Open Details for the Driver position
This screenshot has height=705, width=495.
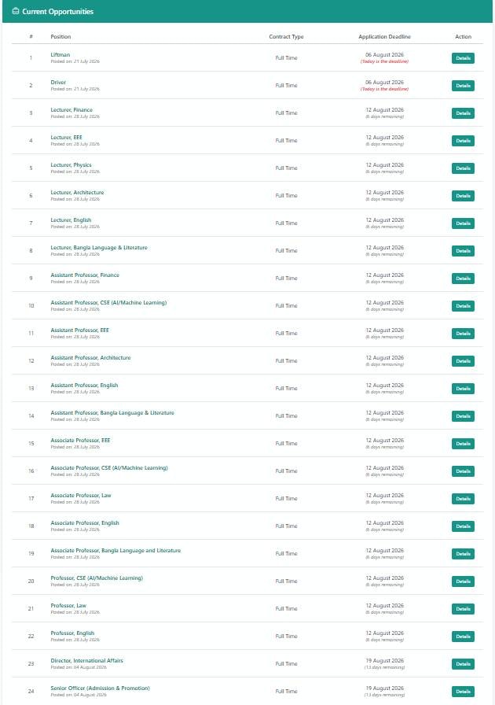click(463, 86)
